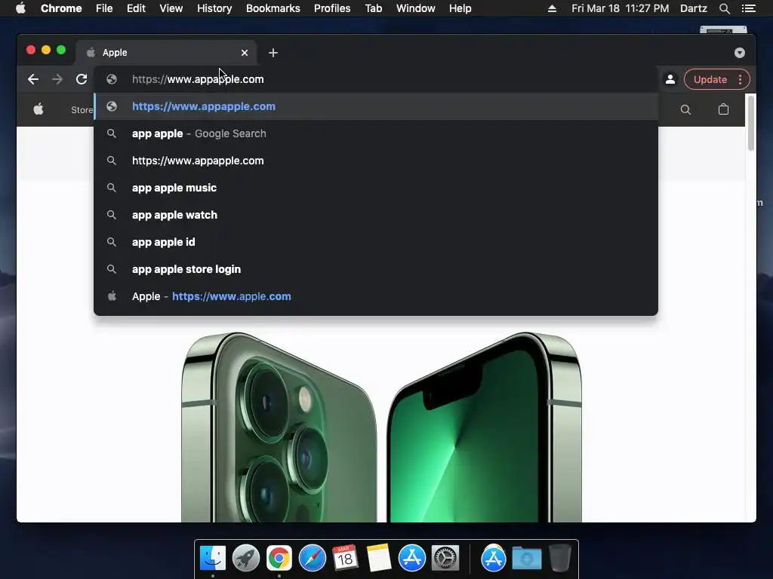Select 'app apple music' suggestion
The height and width of the screenshot is (579, 773).
[x=376, y=188]
